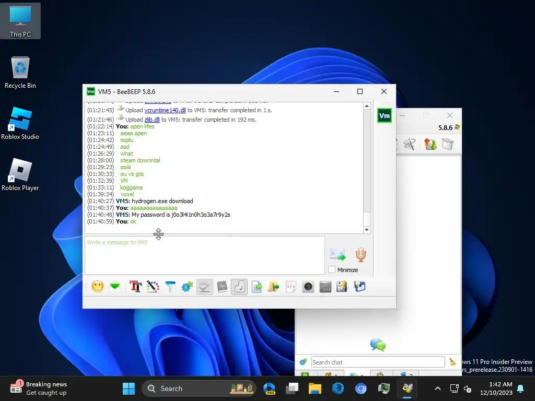Open the Windows Start menu
Screen dimensions: 535x401
(129, 388)
